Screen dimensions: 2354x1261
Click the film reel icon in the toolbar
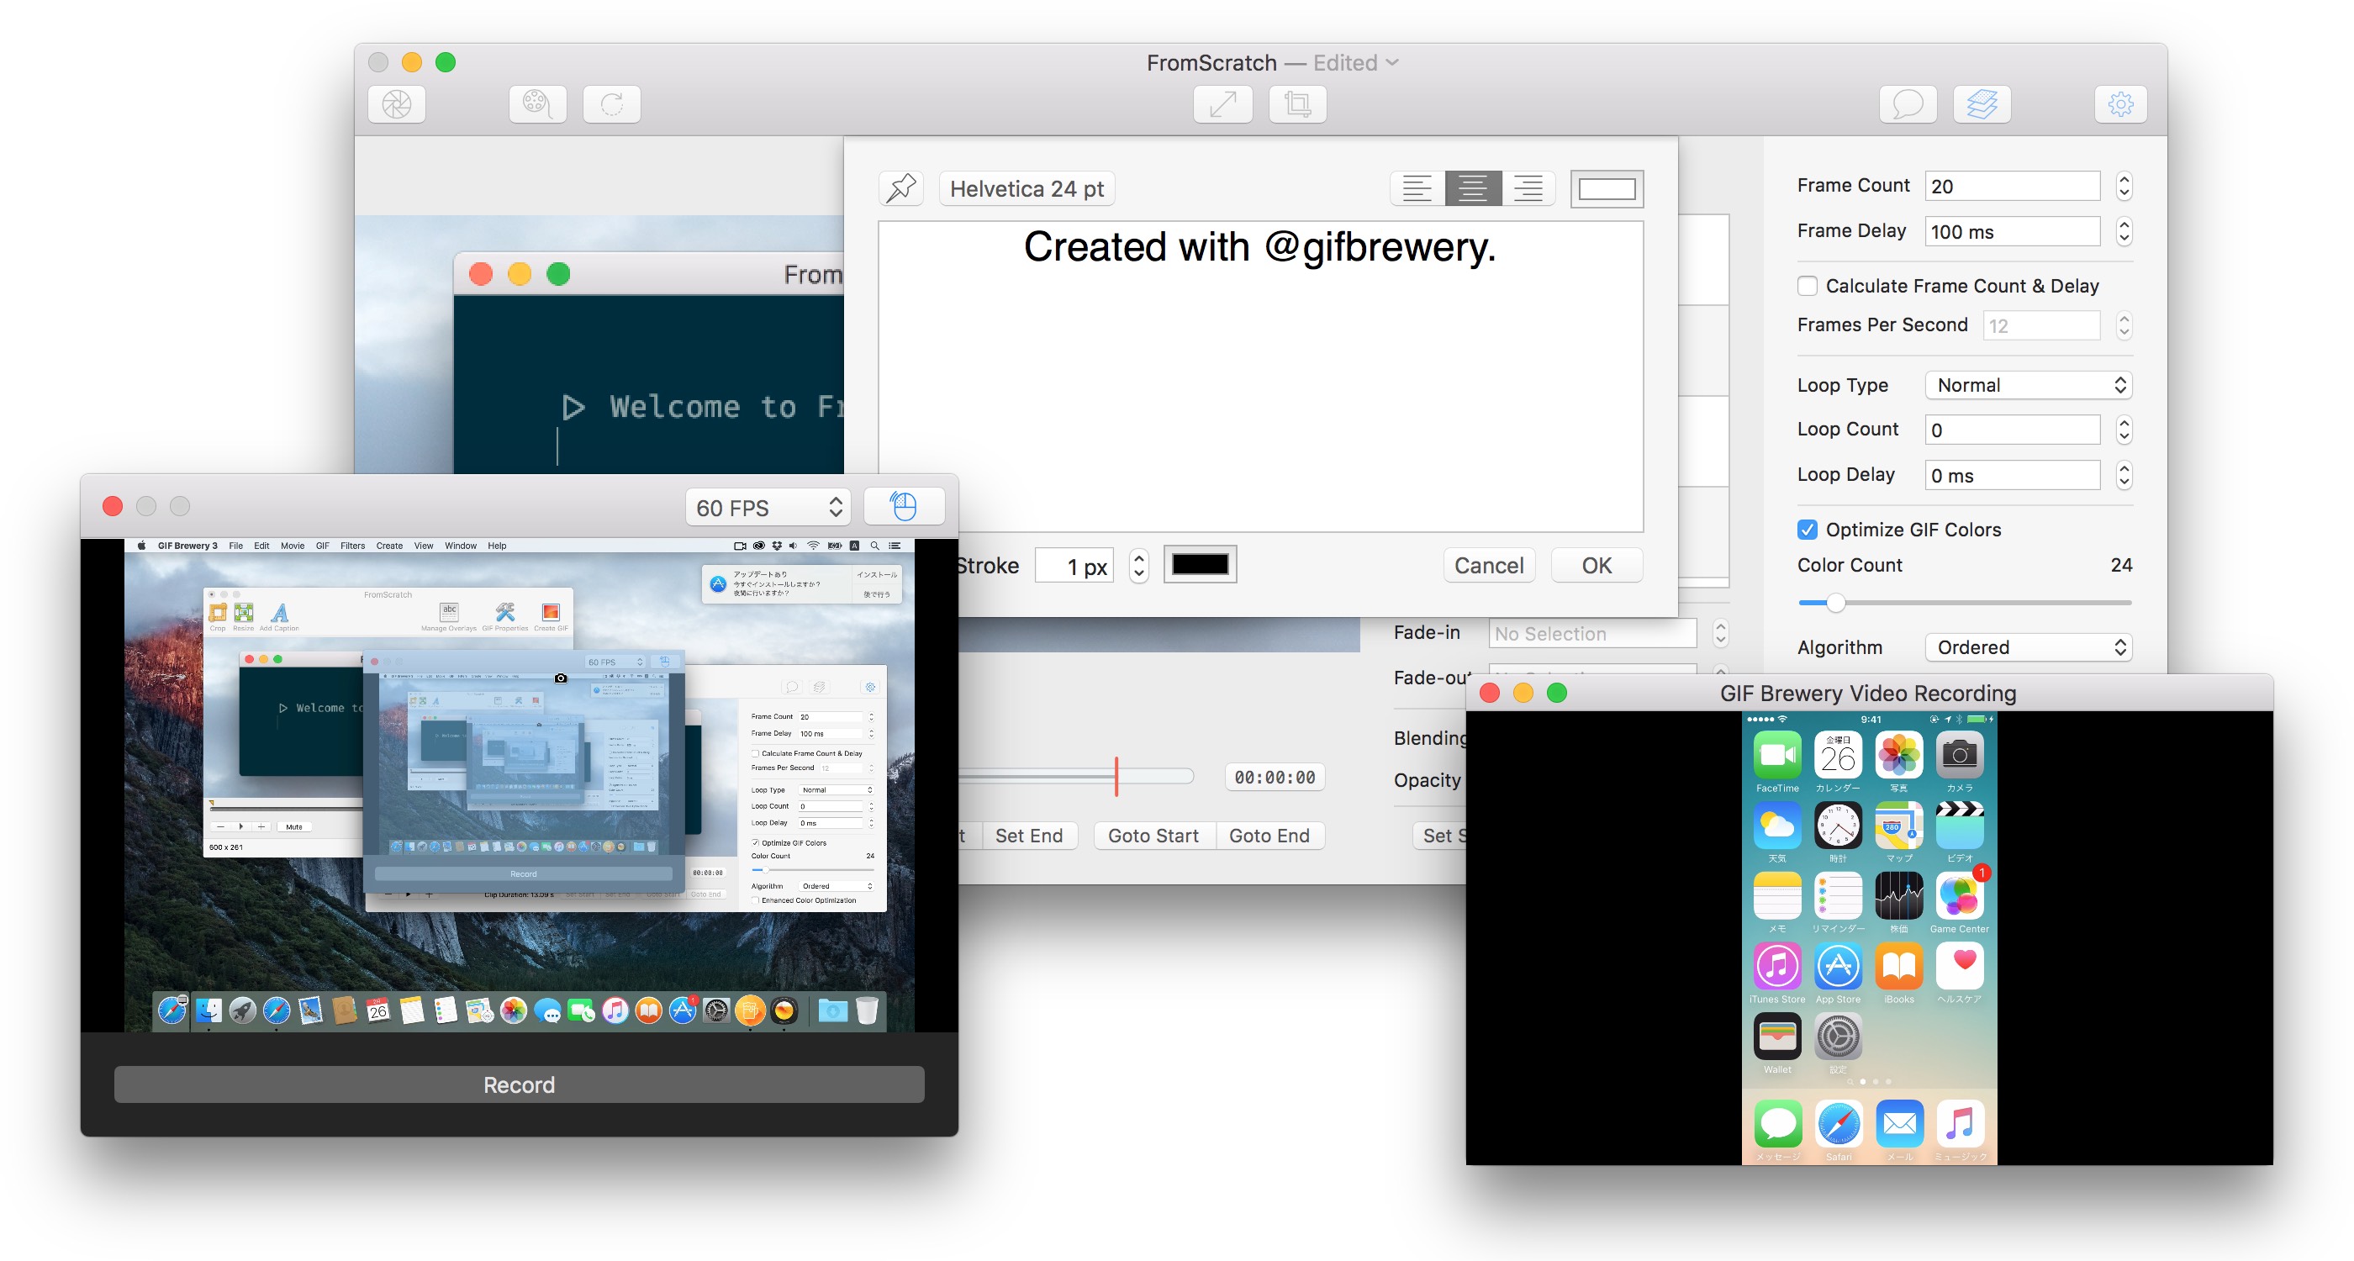point(537,104)
